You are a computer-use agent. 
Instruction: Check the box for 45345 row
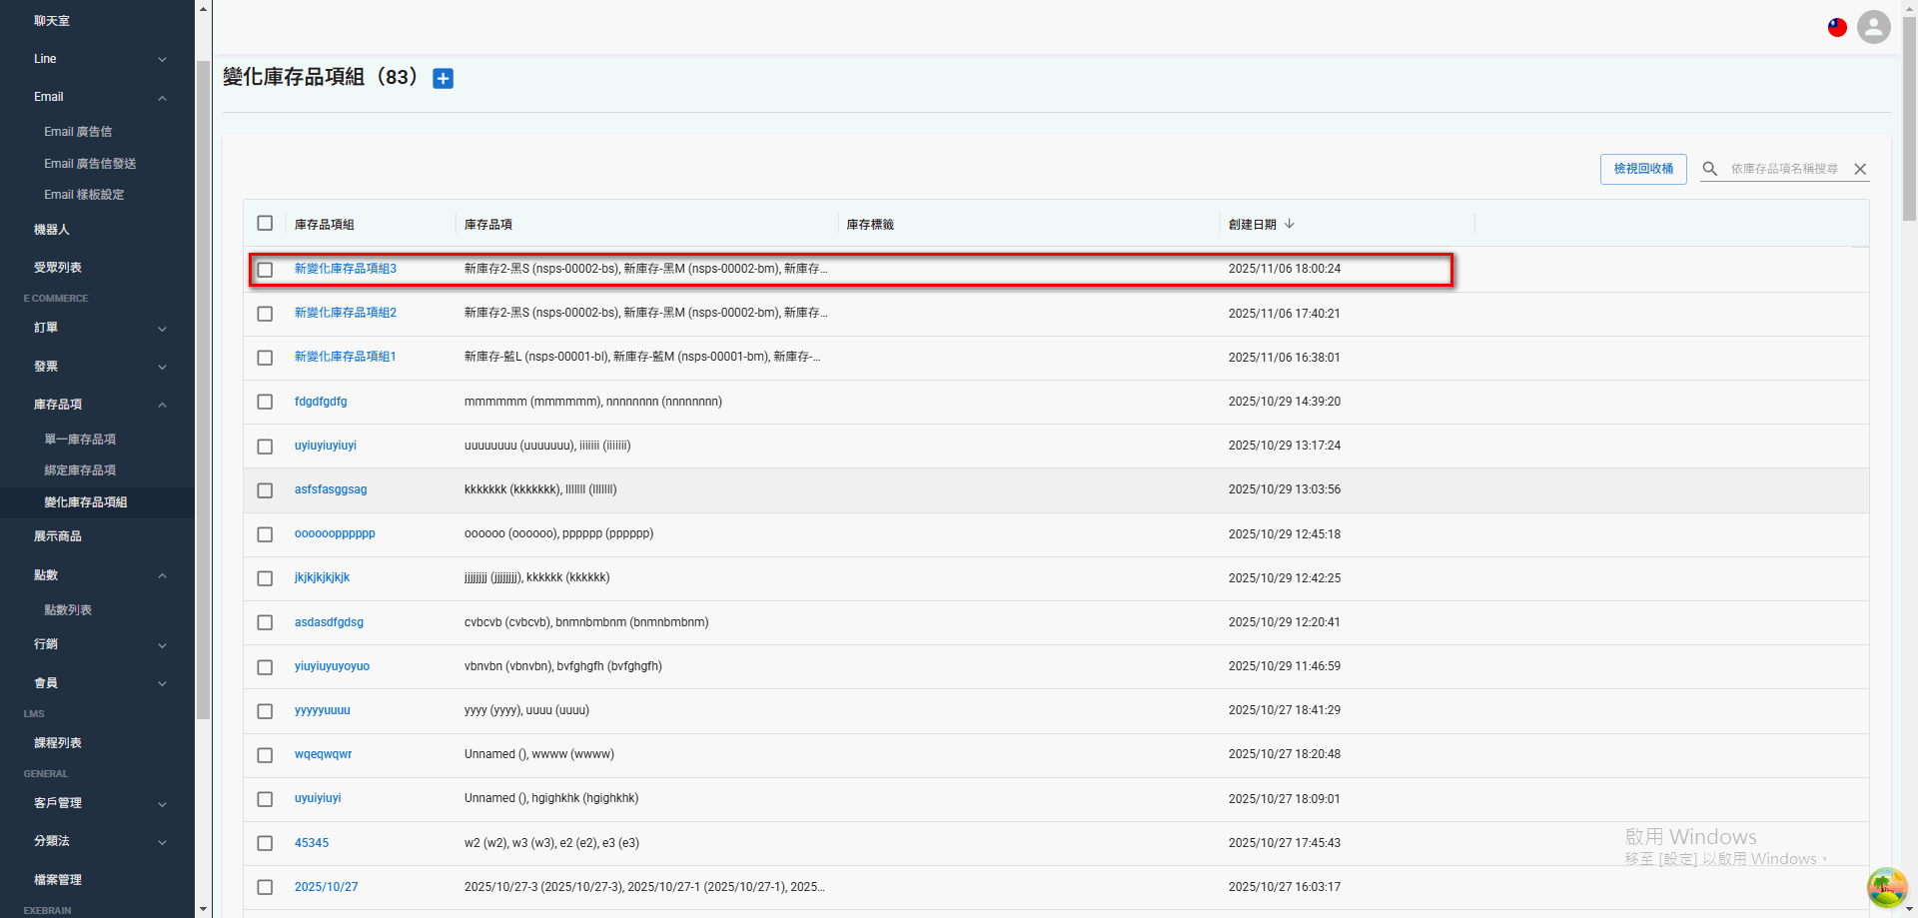tap(265, 843)
